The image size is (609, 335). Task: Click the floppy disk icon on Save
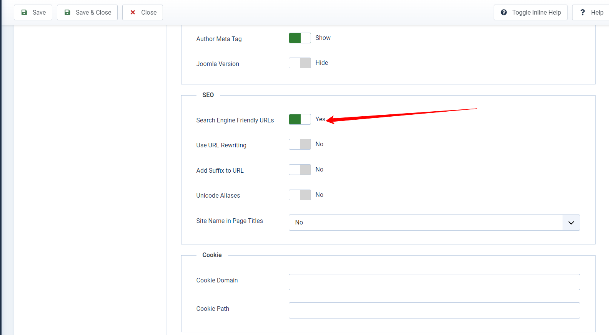click(24, 12)
